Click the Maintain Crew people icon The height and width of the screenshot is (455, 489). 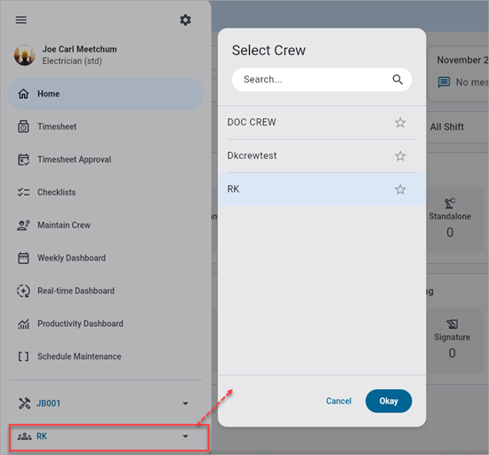(x=23, y=225)
